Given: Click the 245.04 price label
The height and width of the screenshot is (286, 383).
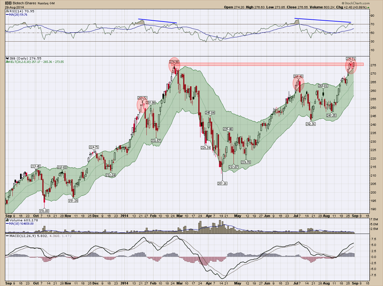Looking at the screenshot, I should 210,113.
